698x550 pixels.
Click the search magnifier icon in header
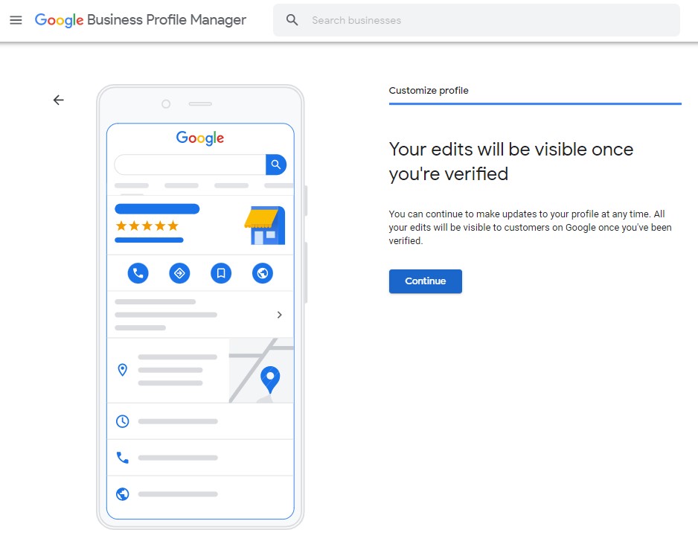(x=292, y=20)
